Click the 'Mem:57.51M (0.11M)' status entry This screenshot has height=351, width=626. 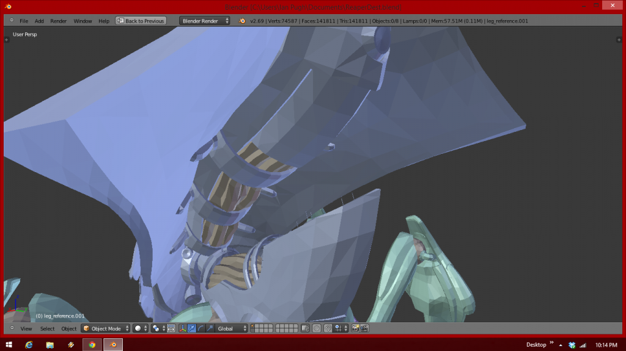457,21
